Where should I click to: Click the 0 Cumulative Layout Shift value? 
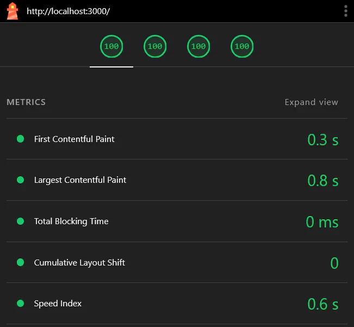click(334, 263)
